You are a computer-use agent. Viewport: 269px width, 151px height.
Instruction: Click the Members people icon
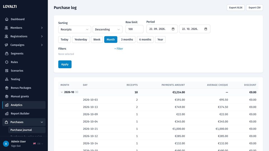click(x=6, y=28)
